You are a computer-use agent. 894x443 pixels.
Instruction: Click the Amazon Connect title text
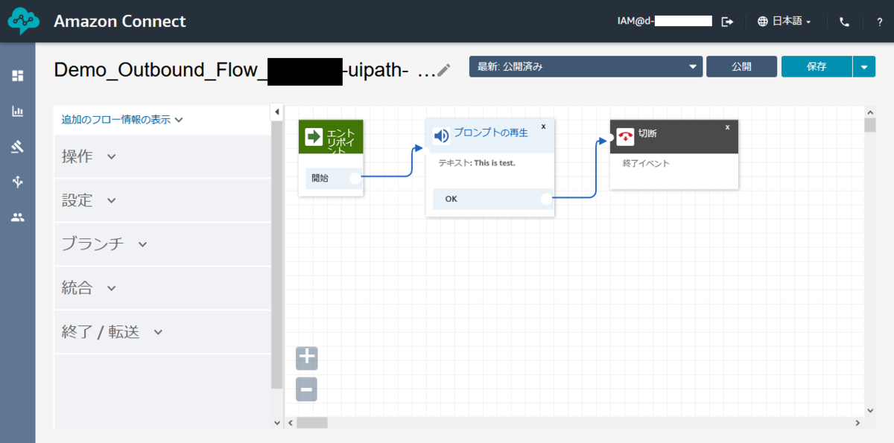click(120, 22)
